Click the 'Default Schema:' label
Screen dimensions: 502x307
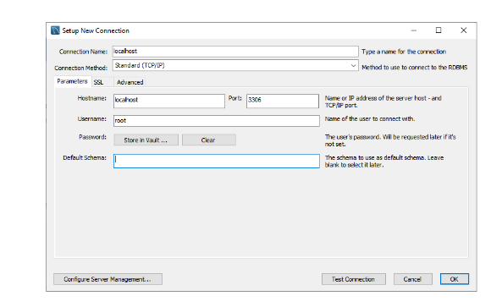(x=85, y=157)
